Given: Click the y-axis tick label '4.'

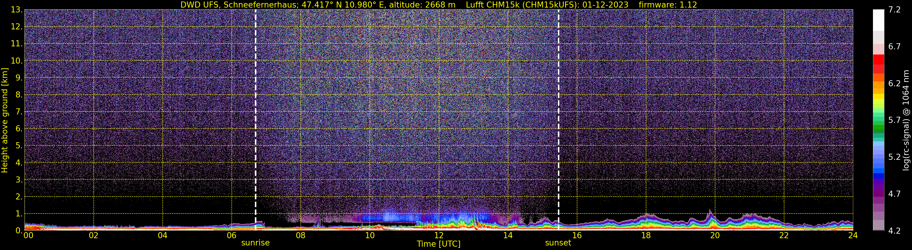Looking at the screenshot, I should click(19, 163).
